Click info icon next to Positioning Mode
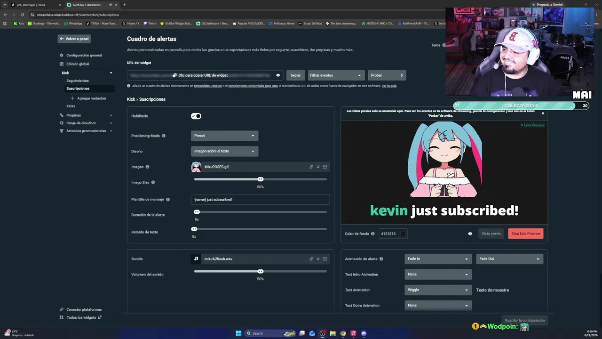 164,136
